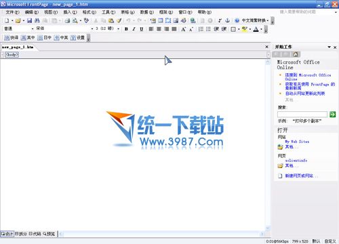339x244 pixels.
Task: Click the Decrease Font Size icon
Action: [x=191, y=29]
